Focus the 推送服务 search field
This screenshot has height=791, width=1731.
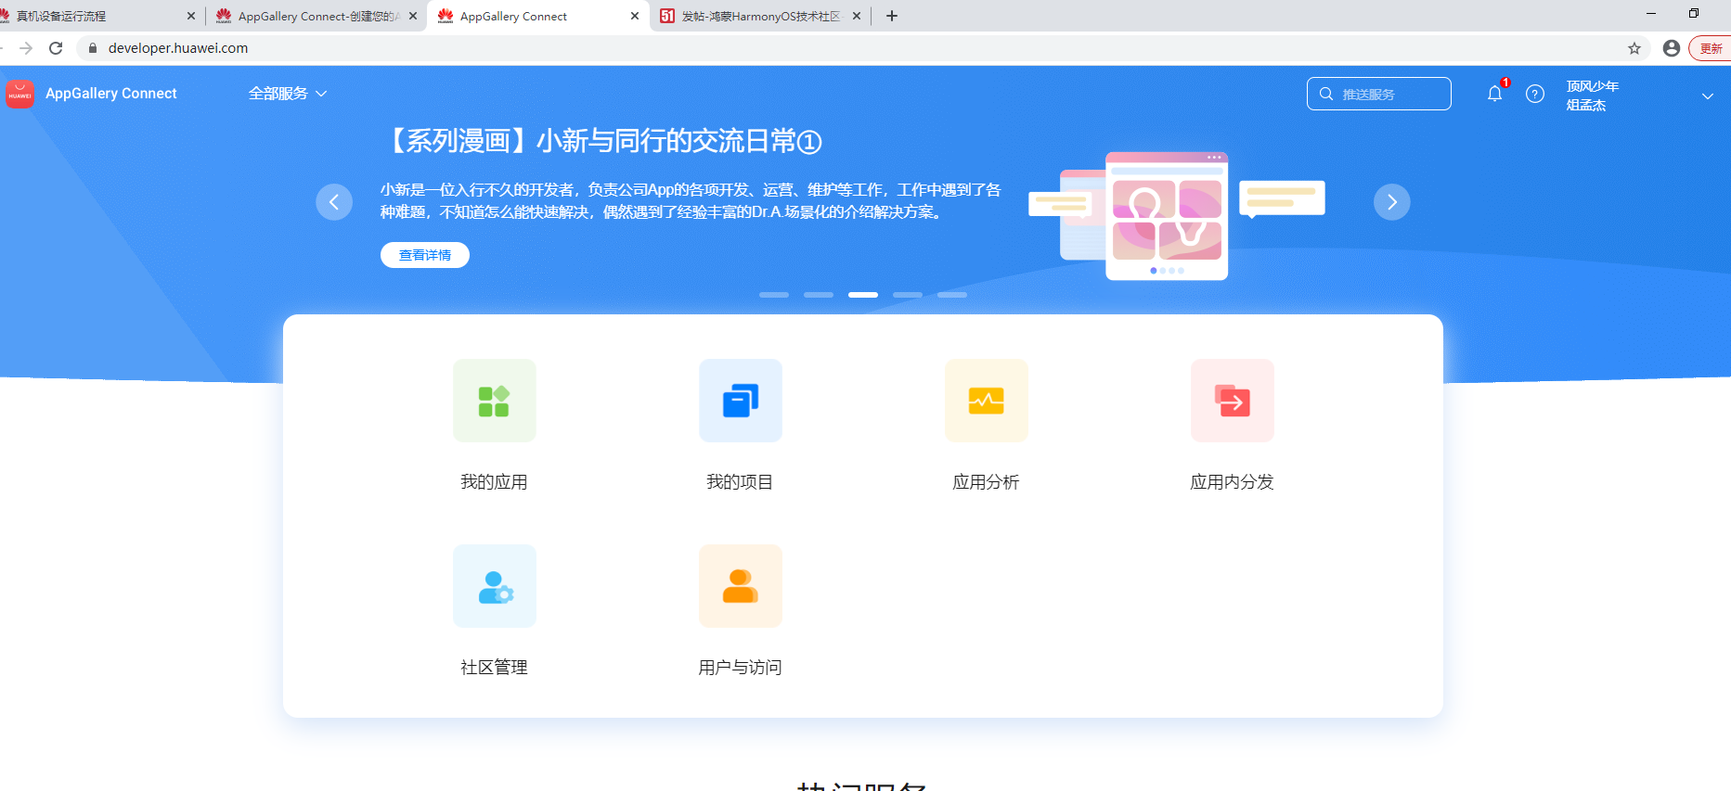coord(1379,94)
